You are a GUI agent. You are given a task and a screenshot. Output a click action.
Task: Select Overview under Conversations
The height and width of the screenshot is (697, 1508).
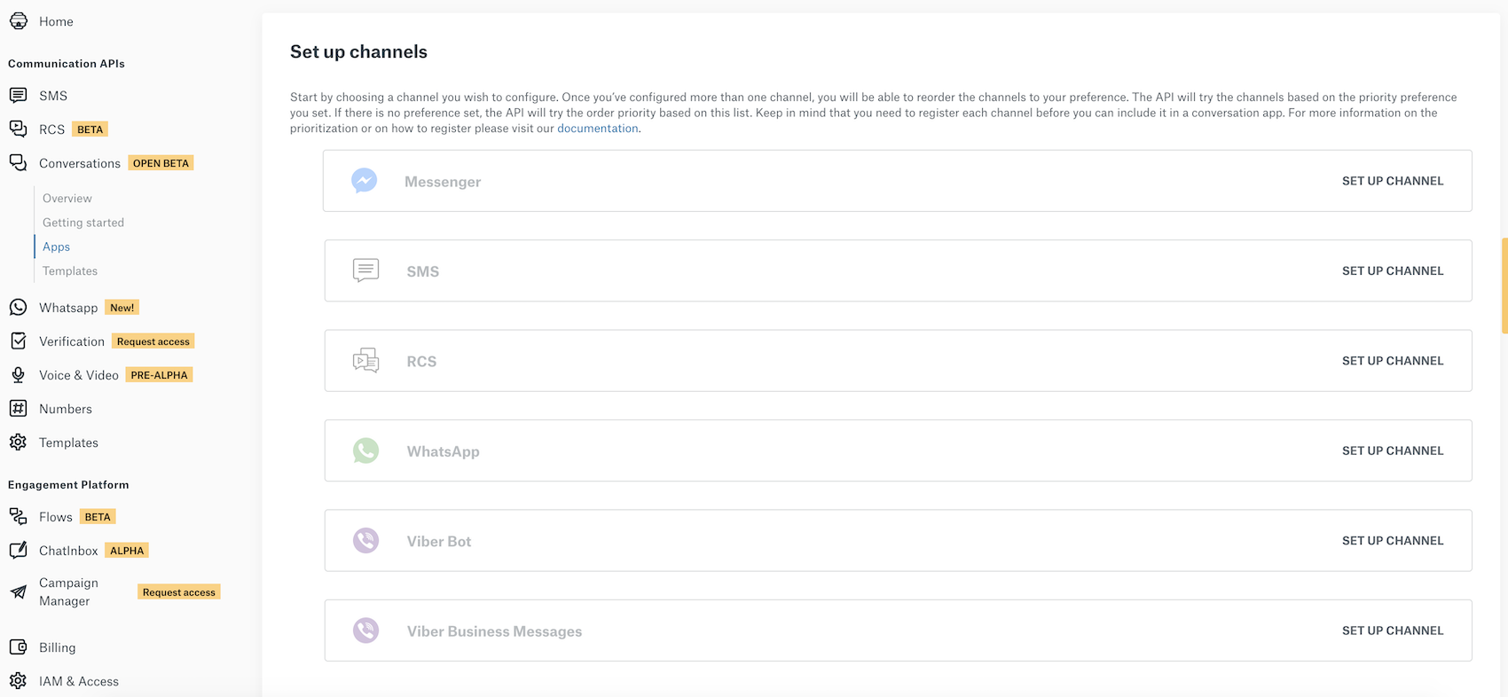click(67, 199)
